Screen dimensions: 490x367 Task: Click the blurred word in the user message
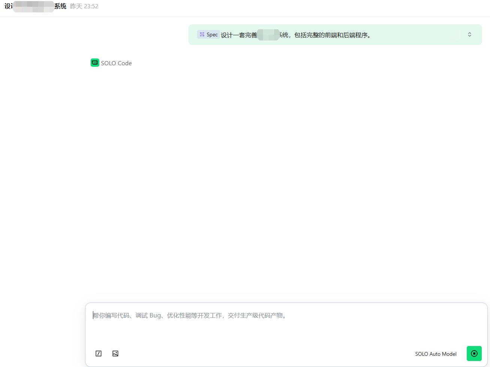(x=268, y=35)
